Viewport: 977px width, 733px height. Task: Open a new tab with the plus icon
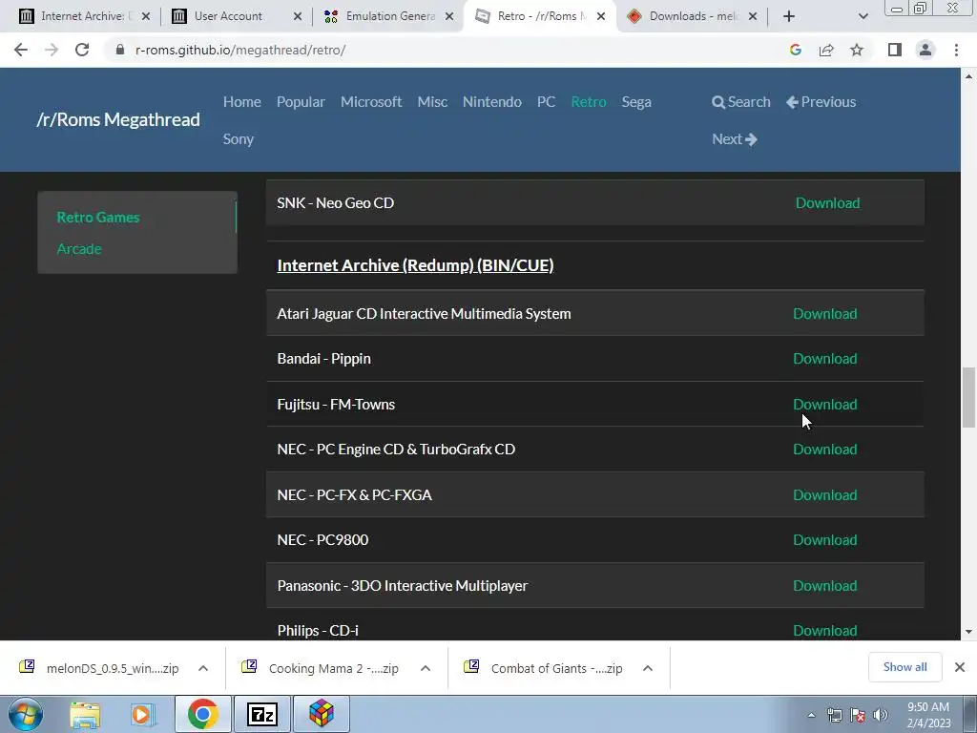[789, 16]
